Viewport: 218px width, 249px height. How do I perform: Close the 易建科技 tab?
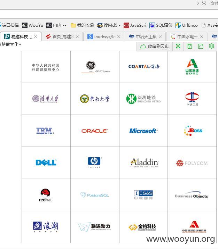coord(36,37)
